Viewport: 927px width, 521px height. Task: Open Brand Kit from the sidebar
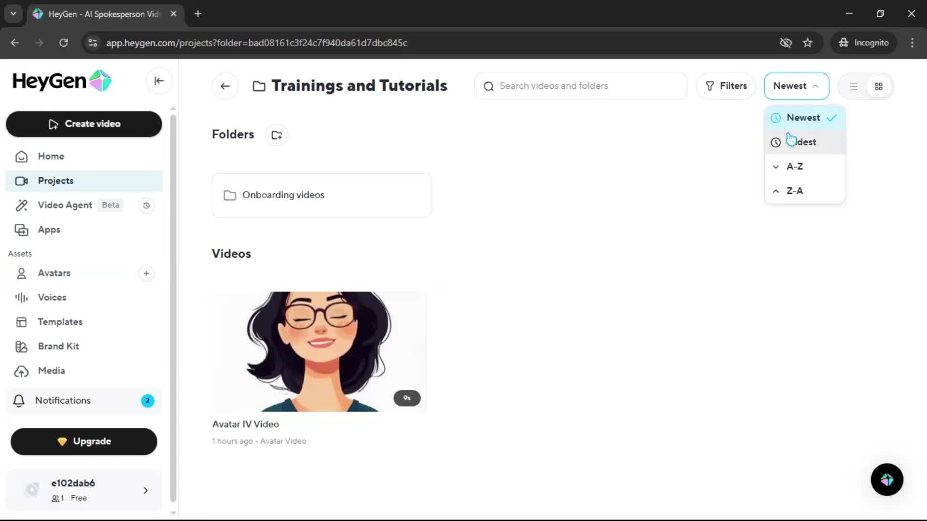(58, 346)
